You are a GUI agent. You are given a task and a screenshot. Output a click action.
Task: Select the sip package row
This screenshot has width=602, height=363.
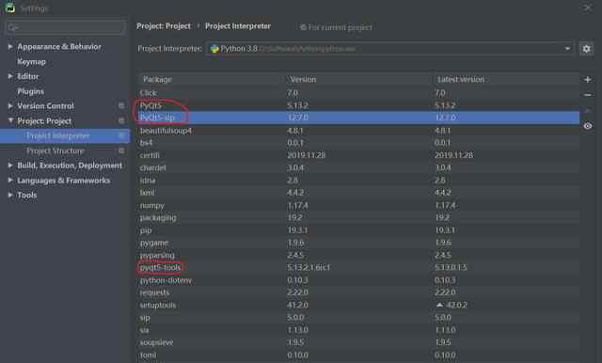358,317
